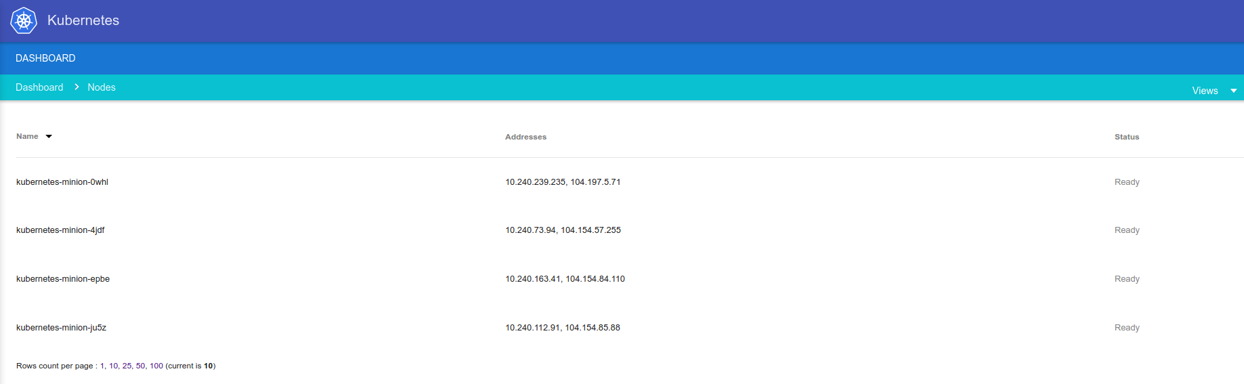Open node kubernetes-minion-ju5z
1244x384 pixels.
pyautogui.click(x=61, y=328)
